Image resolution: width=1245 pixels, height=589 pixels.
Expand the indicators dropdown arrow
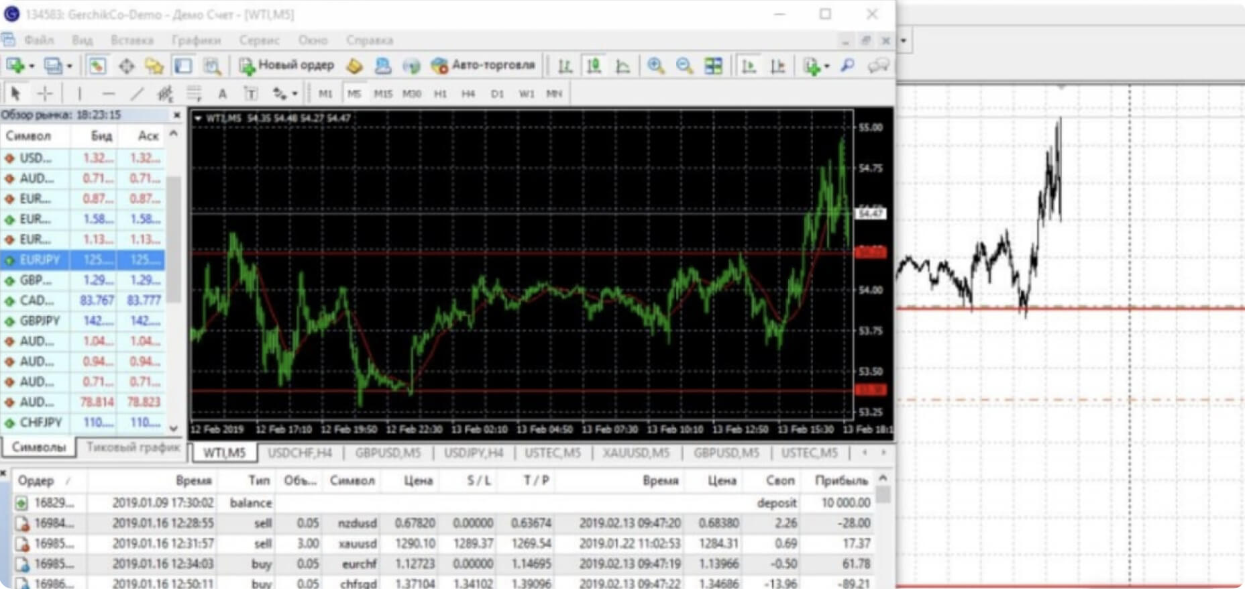pos(826,66)
